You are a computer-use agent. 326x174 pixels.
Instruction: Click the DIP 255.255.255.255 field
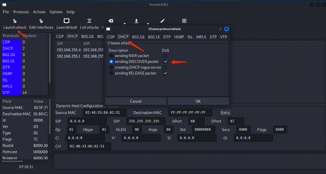tap(146, 121)
